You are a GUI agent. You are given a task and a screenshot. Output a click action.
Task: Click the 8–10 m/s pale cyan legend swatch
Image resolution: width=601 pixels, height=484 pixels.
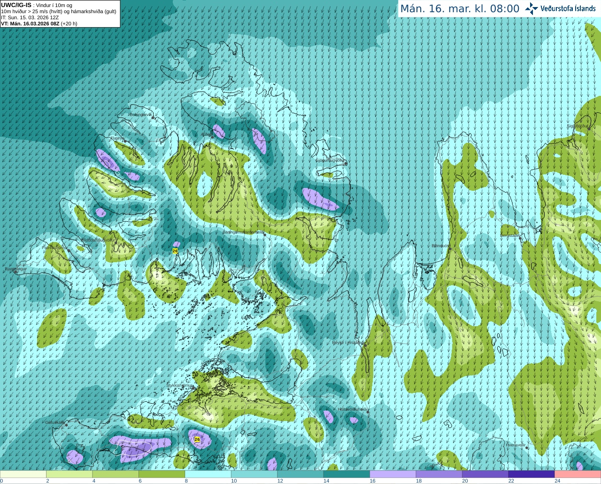[x=208, y=474]
